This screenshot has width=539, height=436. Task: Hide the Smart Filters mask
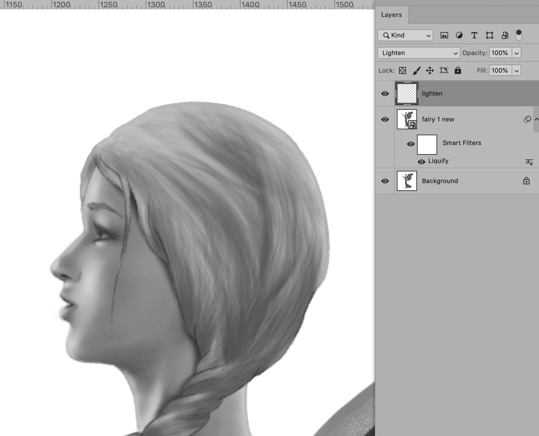click(x=411, y=144)
